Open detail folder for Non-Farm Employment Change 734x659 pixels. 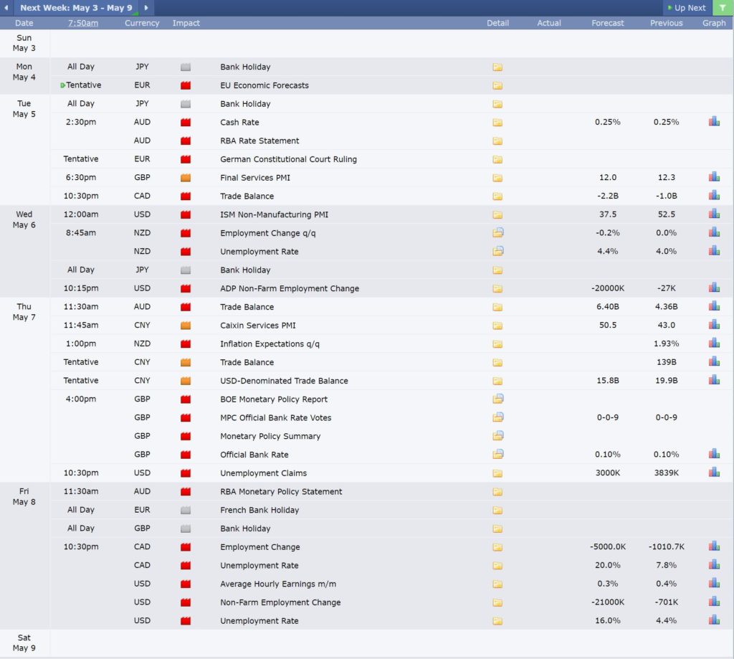point(497,603)
